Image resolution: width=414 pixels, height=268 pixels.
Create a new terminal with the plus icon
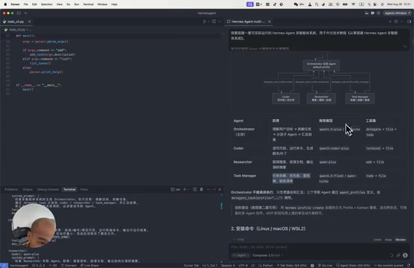tap(185, 189)
